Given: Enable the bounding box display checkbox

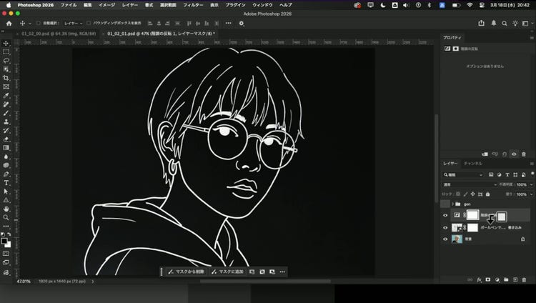Looking at the screenshot, I should pyautogui.click(x=89, y=23).
